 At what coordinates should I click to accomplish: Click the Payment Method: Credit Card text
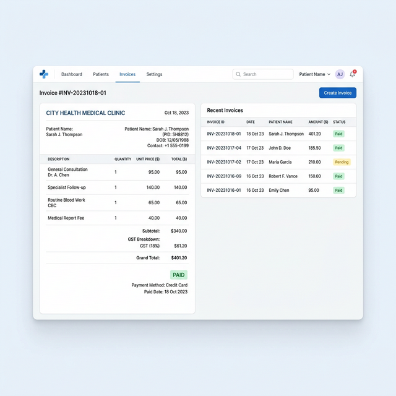pos(160,285)
